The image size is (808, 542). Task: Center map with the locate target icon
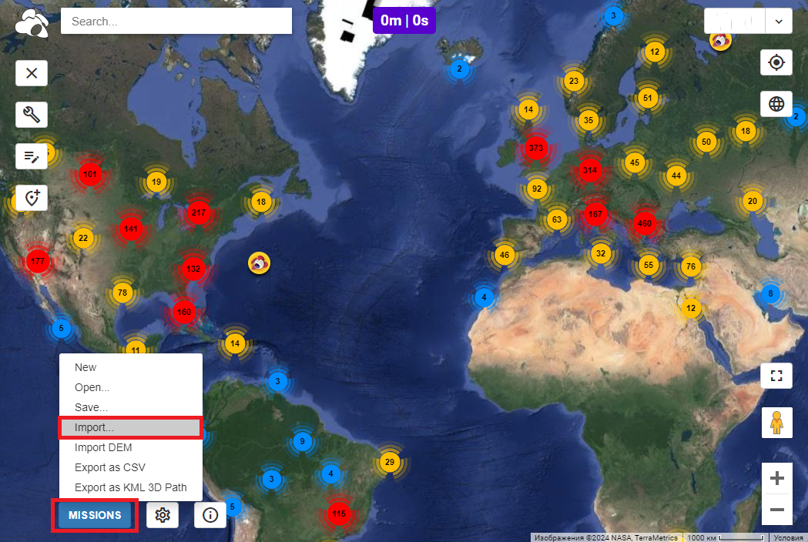click(x=776, y=63)
